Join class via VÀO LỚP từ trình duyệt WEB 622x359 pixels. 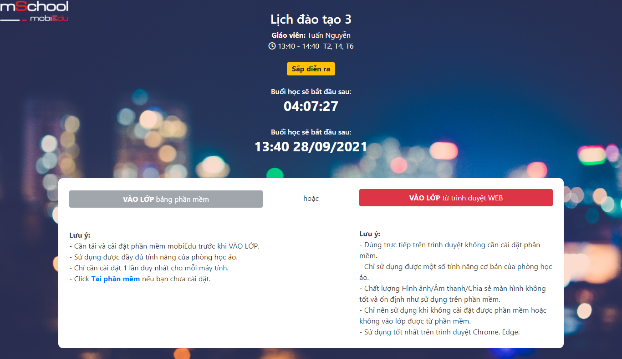[x=456, y=198]
